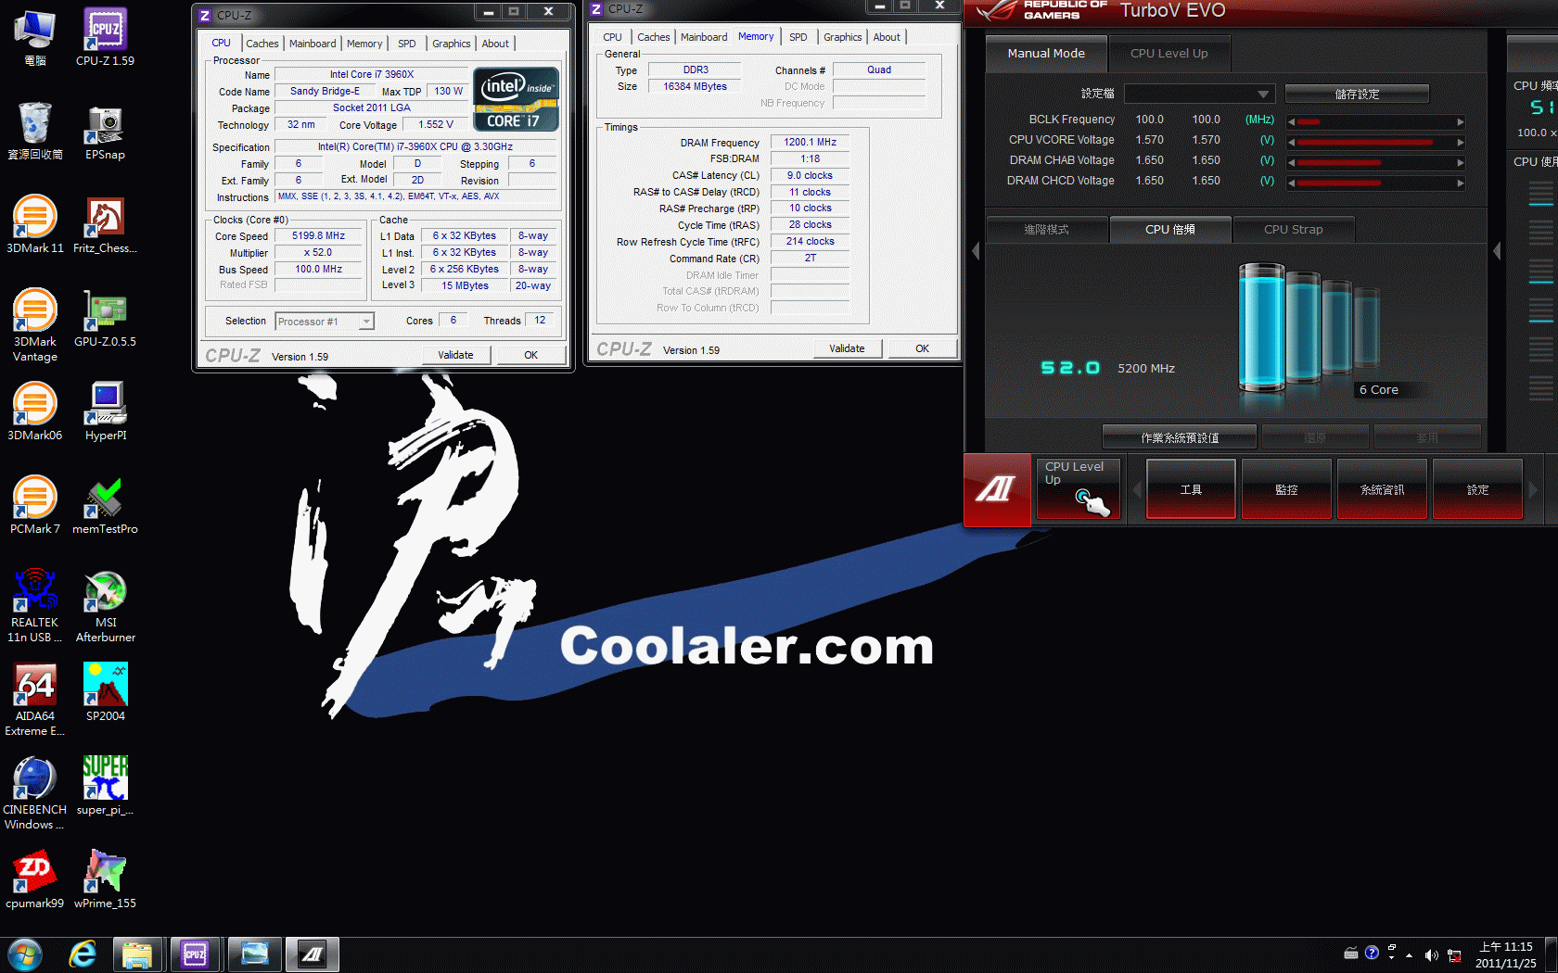Open the CPU-Z 1.59 desktop shortcut
Image resolution: width=1558 pixels, height=973 pixels.
coord(105,37)
